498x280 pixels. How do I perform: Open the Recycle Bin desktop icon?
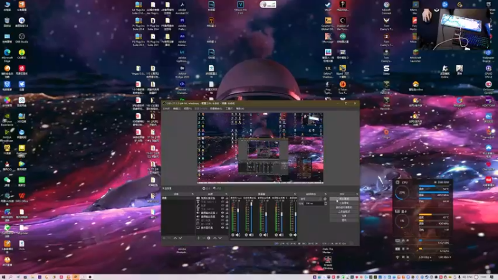[7, 22]
